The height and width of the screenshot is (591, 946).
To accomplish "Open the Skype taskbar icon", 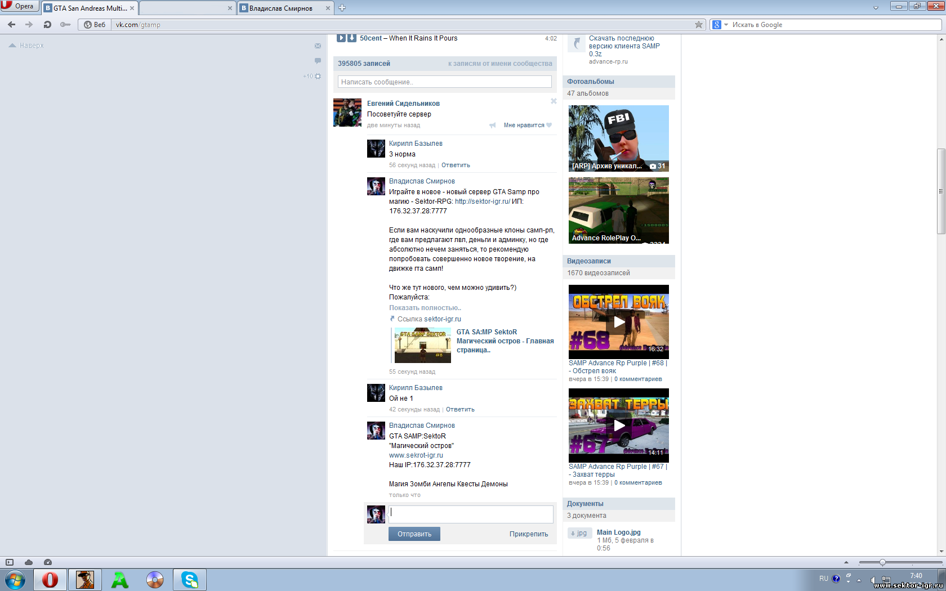I will pyautogui.click(x=190, y=580).
